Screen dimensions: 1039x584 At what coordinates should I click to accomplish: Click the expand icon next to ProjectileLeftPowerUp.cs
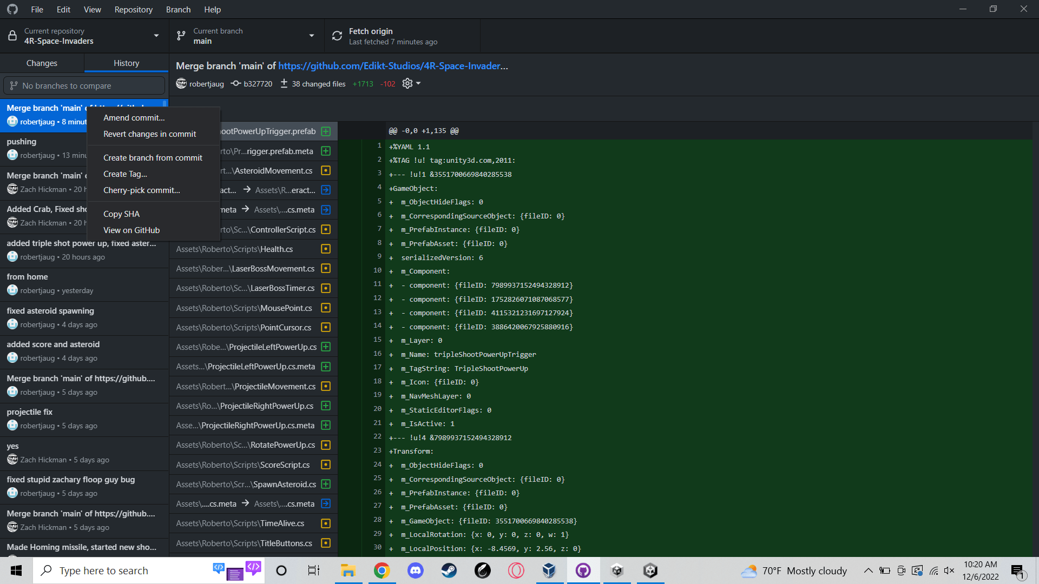[325, 347]
